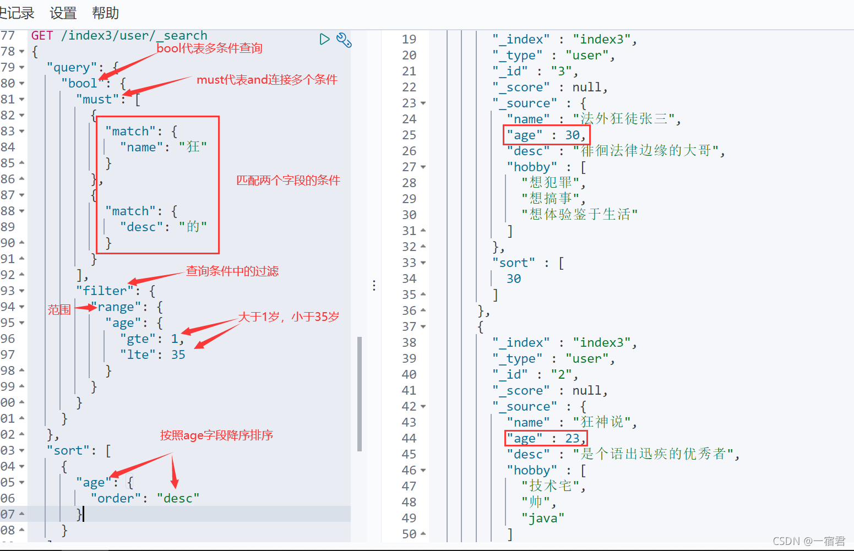Screen dimensions: 854x551
Task: Click the "name" : "法外狂徒张三" response line
Action: 594,119
